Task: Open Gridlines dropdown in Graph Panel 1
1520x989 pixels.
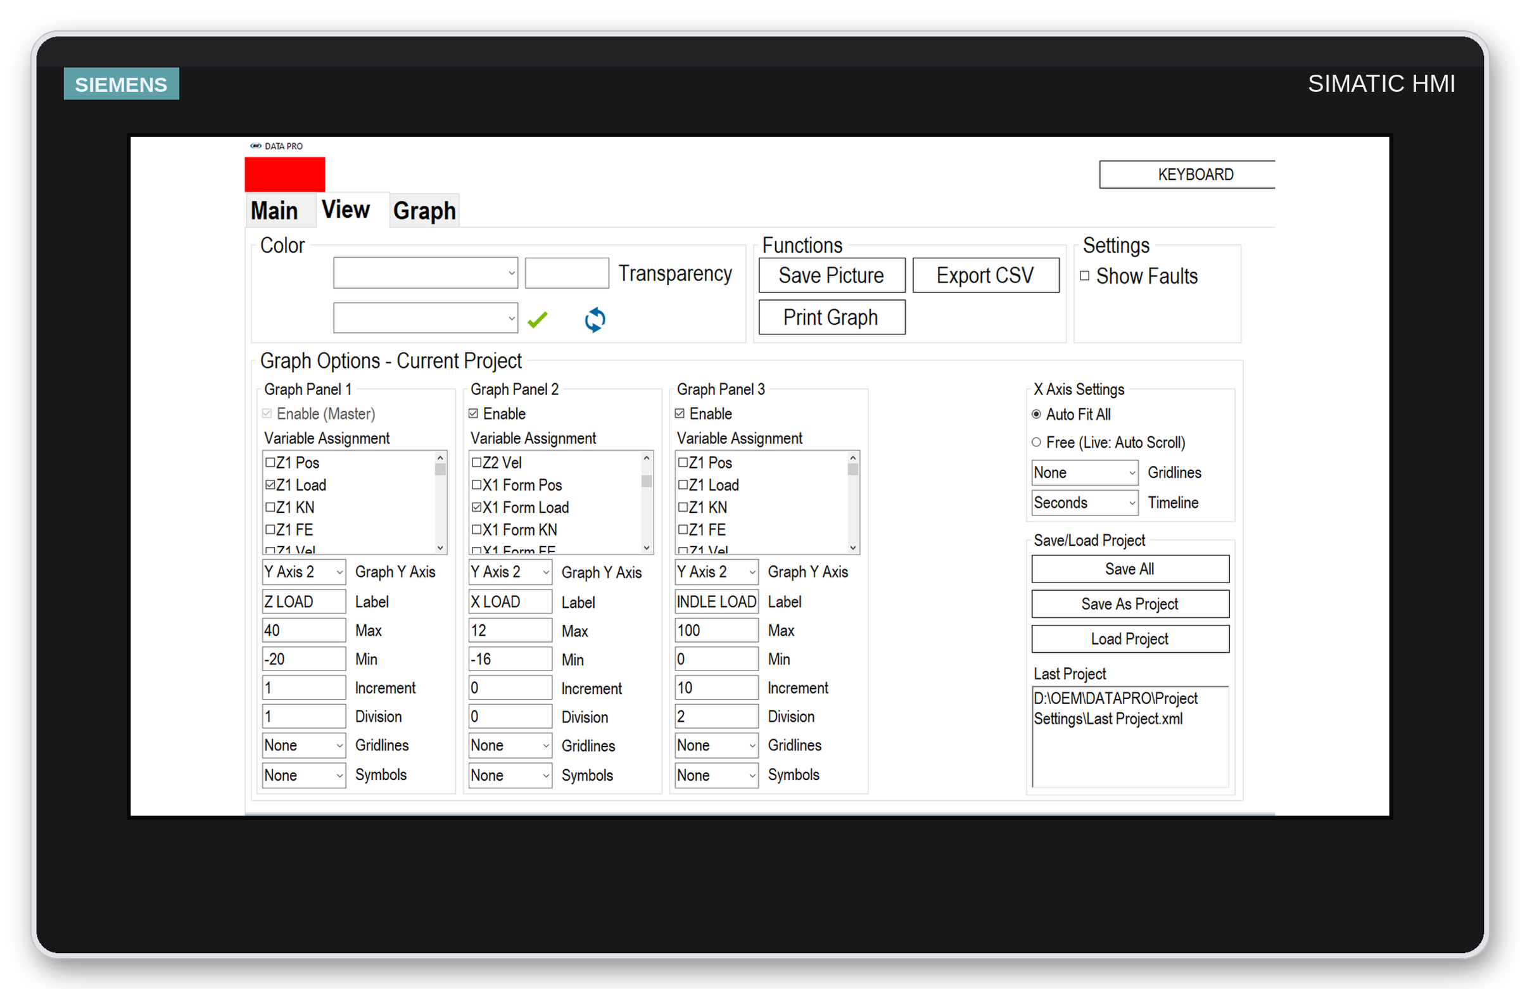Action: pos(304,746)
